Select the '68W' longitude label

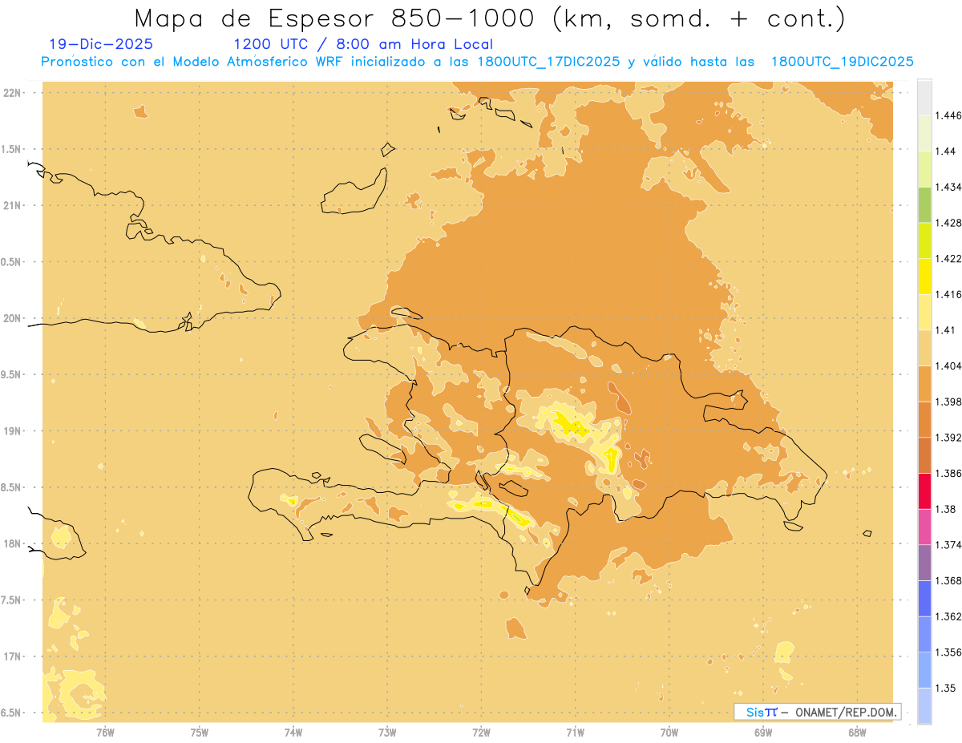click(857, 732)
